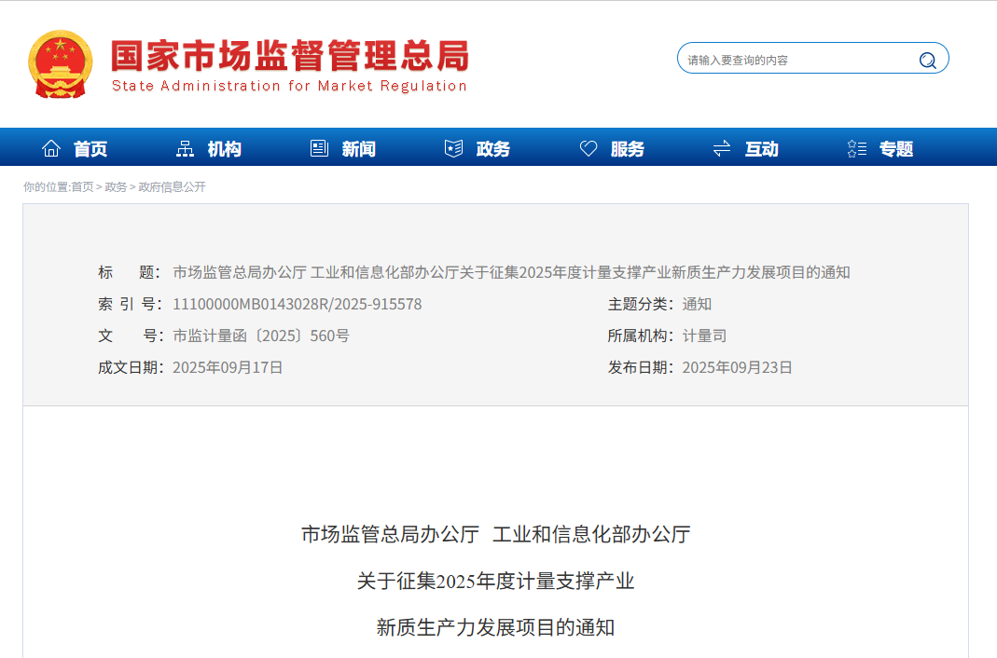Open the 专题 navigation menu
Screen dimensions: 997x658
[x=896, y=147]
